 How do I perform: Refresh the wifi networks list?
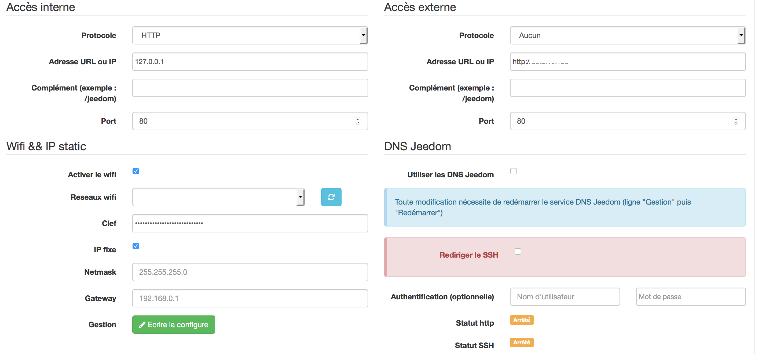pyautogui.click(x=331, y=197)
